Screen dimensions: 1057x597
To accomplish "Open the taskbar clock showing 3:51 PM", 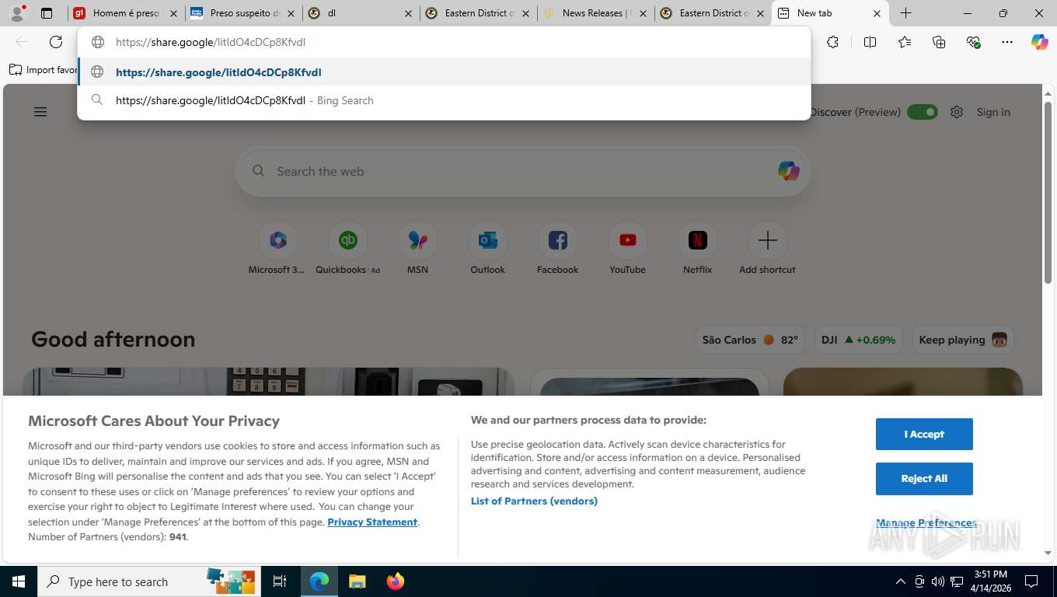I will [990, 581].
